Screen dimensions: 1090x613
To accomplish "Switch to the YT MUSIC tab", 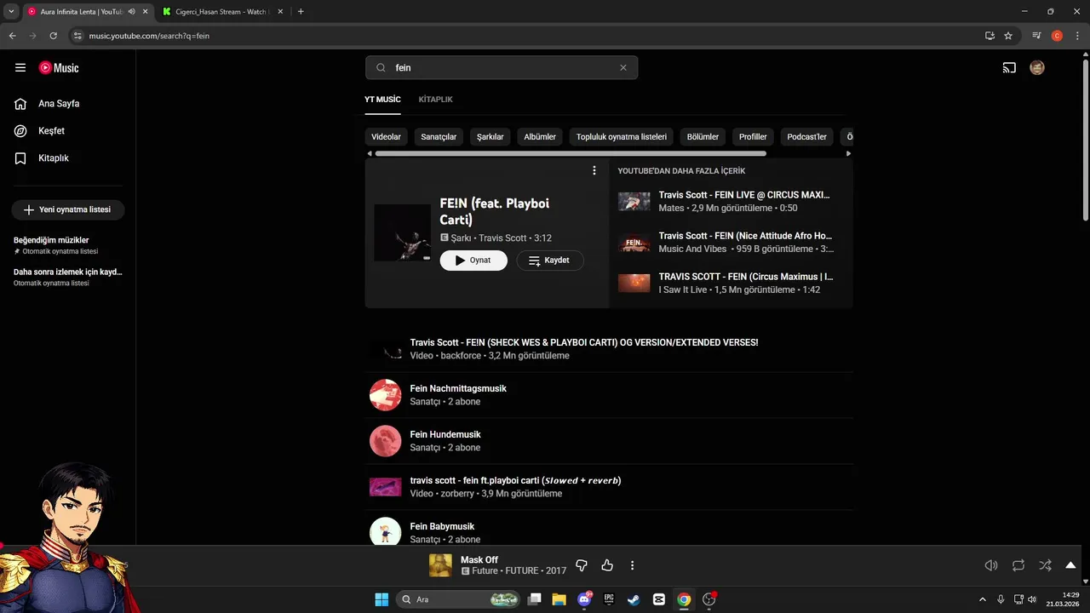I will (x=382, y=100).
